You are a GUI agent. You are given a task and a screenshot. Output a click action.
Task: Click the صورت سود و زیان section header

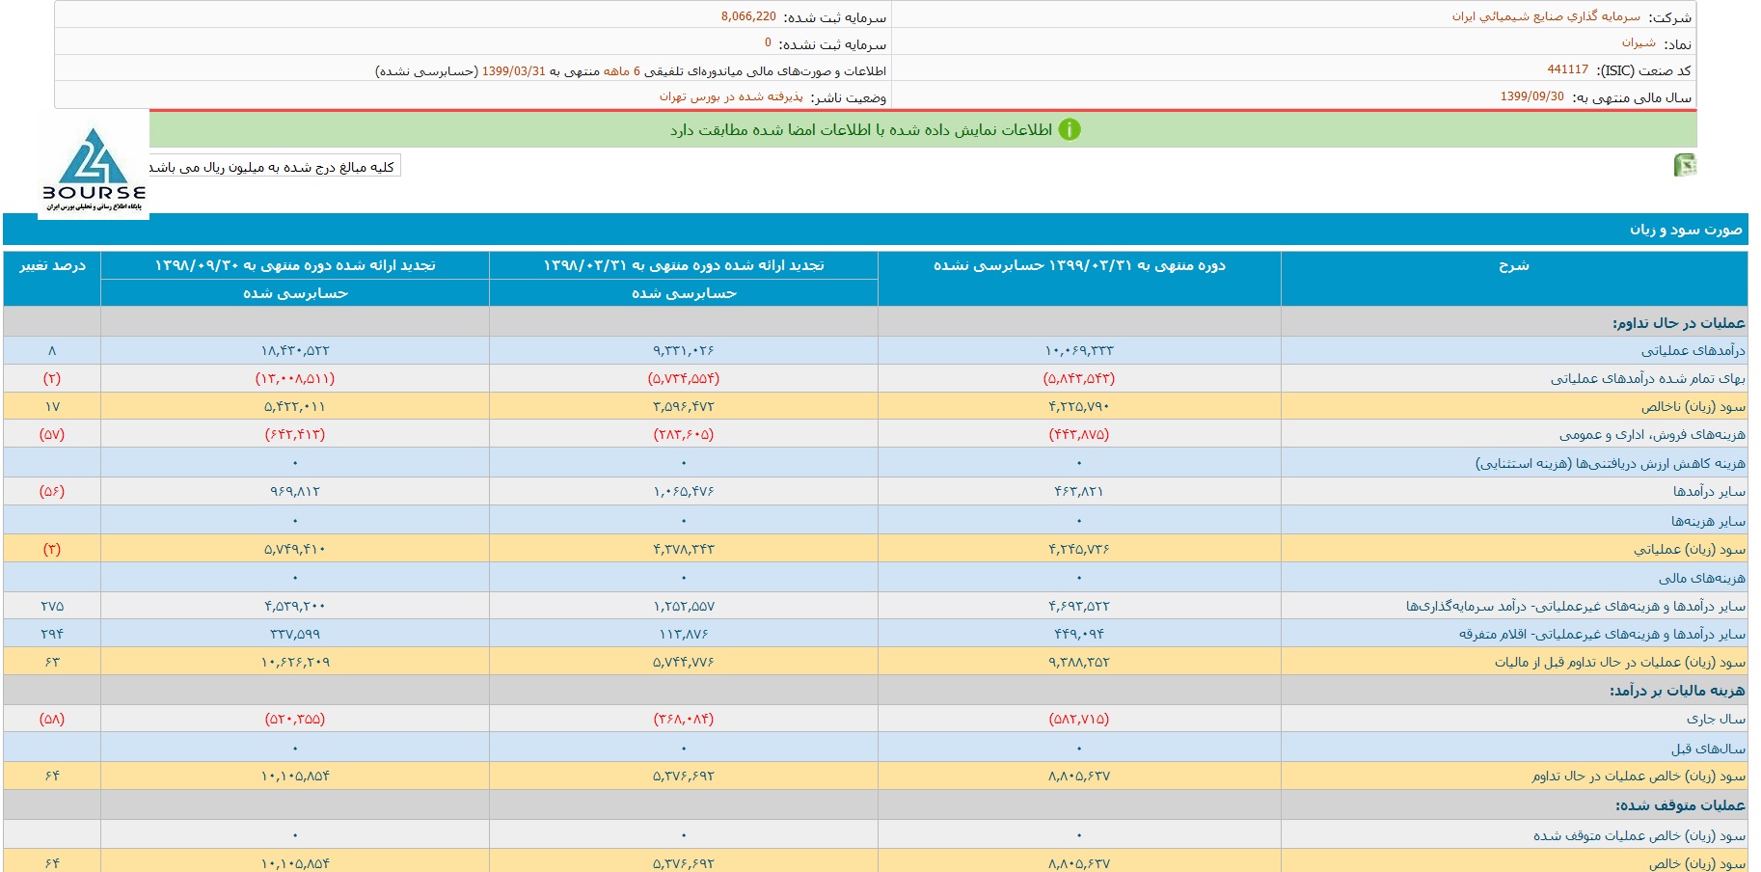click(1686, 230)
